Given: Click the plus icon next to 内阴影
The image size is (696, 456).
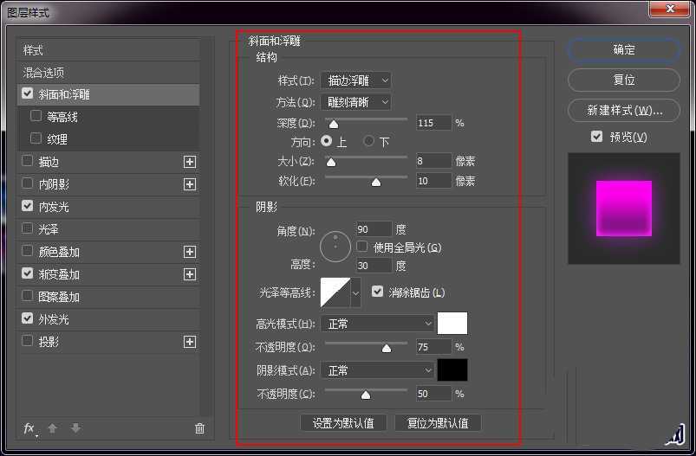Looking at the screenshot, I should pos(190,184).
